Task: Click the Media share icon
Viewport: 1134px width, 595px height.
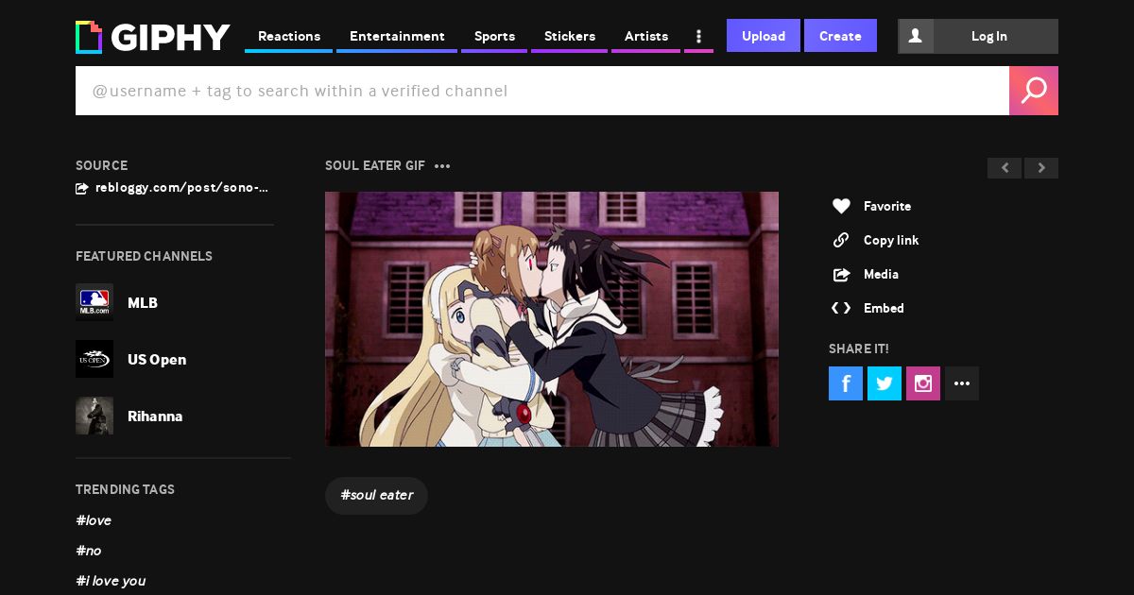Action: tap(841, 274)
